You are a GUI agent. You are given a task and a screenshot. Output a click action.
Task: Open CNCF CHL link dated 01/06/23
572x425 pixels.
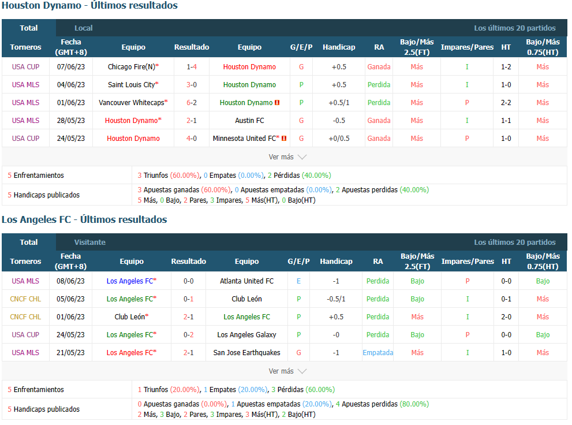[x=25, y=316]
